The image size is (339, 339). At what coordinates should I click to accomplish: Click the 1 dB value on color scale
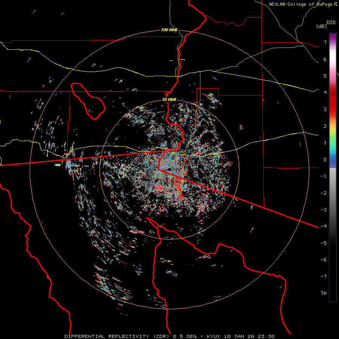(325, 143)
